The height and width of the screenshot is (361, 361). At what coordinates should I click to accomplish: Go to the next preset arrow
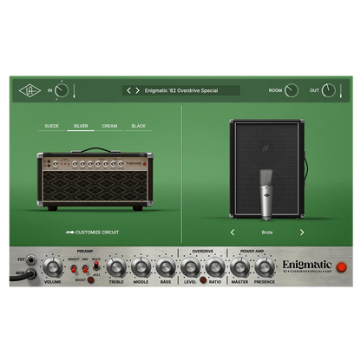(137, 90)
